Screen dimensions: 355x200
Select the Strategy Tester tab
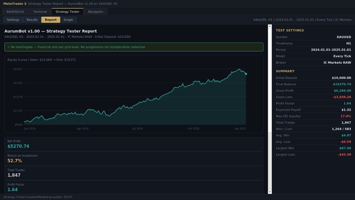point(67,12)
